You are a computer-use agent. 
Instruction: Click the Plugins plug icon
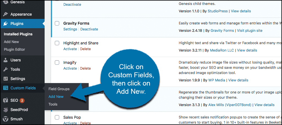pos(6,24)
